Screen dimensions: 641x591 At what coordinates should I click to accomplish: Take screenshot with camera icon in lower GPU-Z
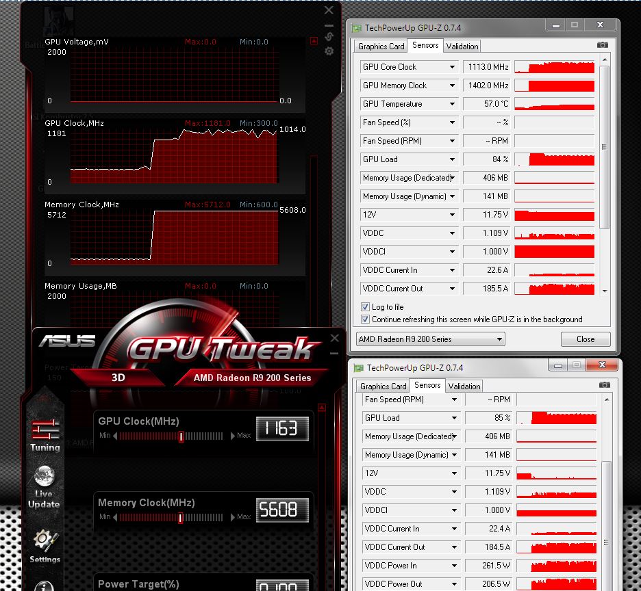pos(604,384)
